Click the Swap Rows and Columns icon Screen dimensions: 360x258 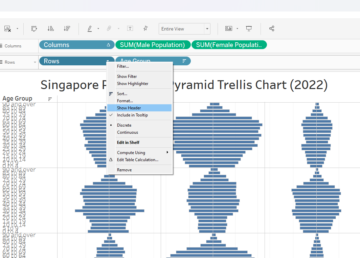(x=34, y=29)
